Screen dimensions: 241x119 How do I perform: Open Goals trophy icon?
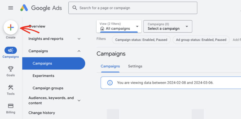pos(11,69)
